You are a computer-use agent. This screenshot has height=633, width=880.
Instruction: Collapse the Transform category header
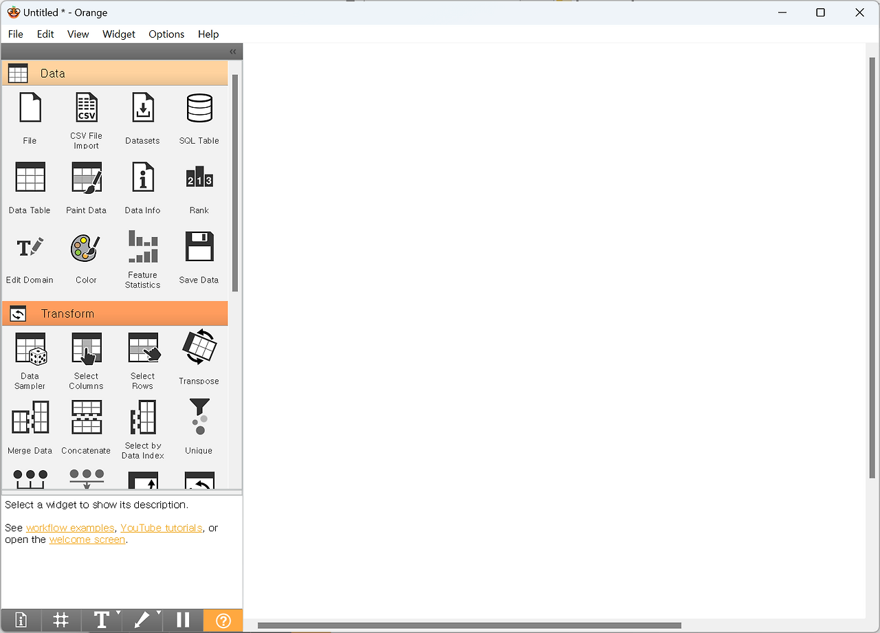115,313
